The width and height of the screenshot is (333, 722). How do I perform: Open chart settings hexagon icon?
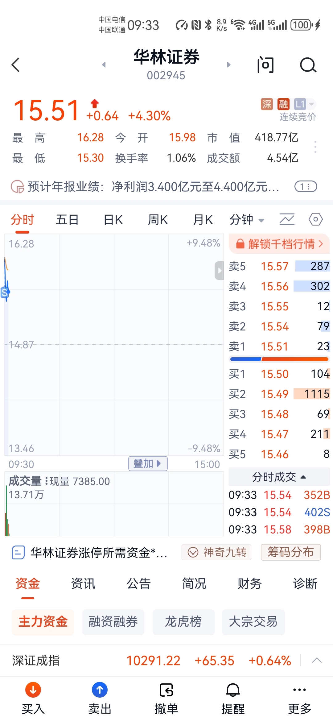(315, 219)
